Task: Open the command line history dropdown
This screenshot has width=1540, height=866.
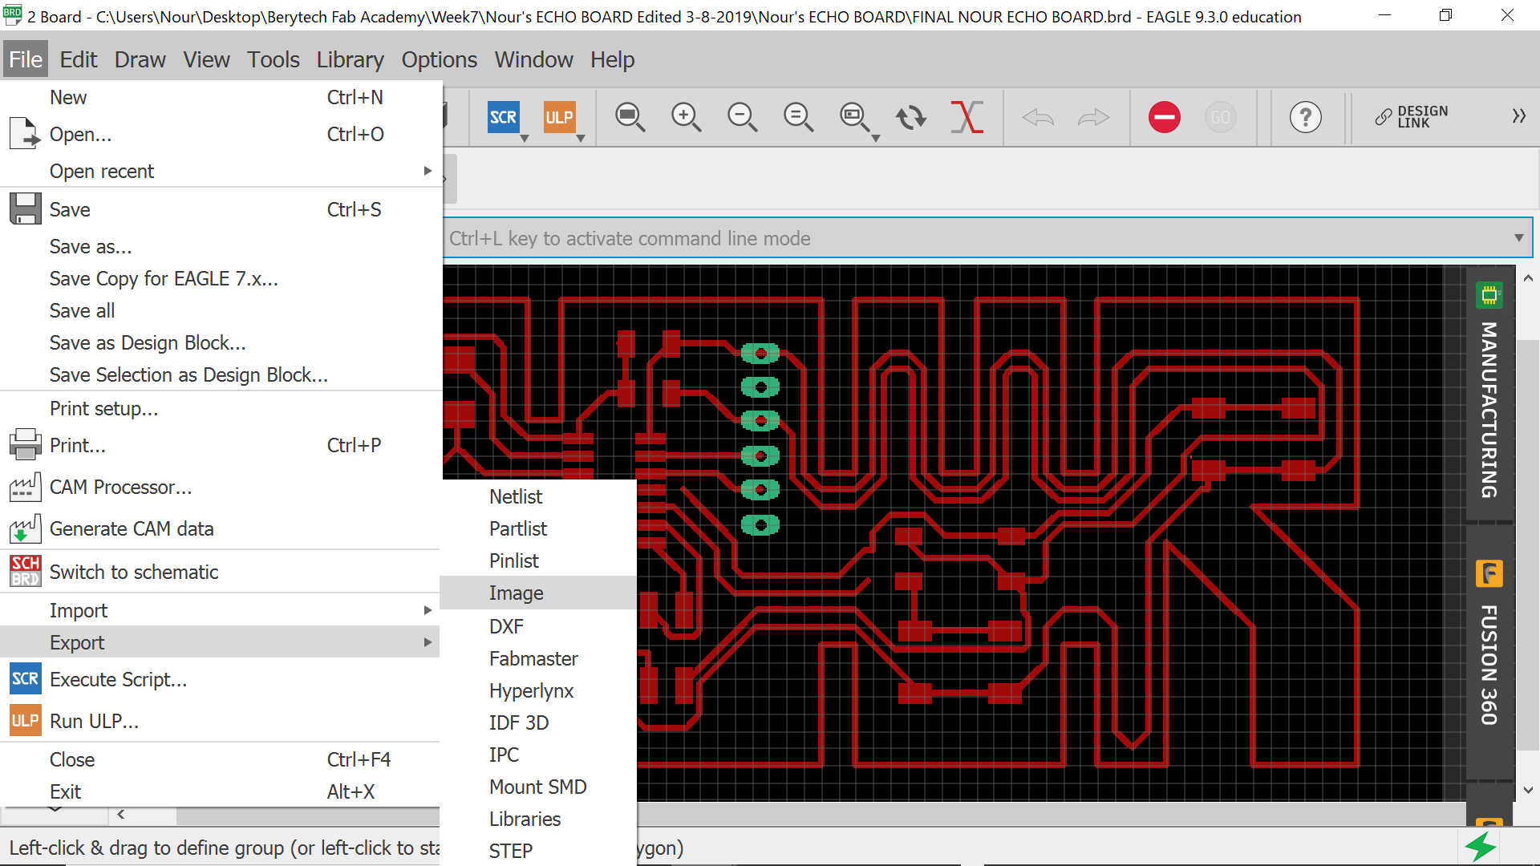Action: click(x=1518, y=238)
